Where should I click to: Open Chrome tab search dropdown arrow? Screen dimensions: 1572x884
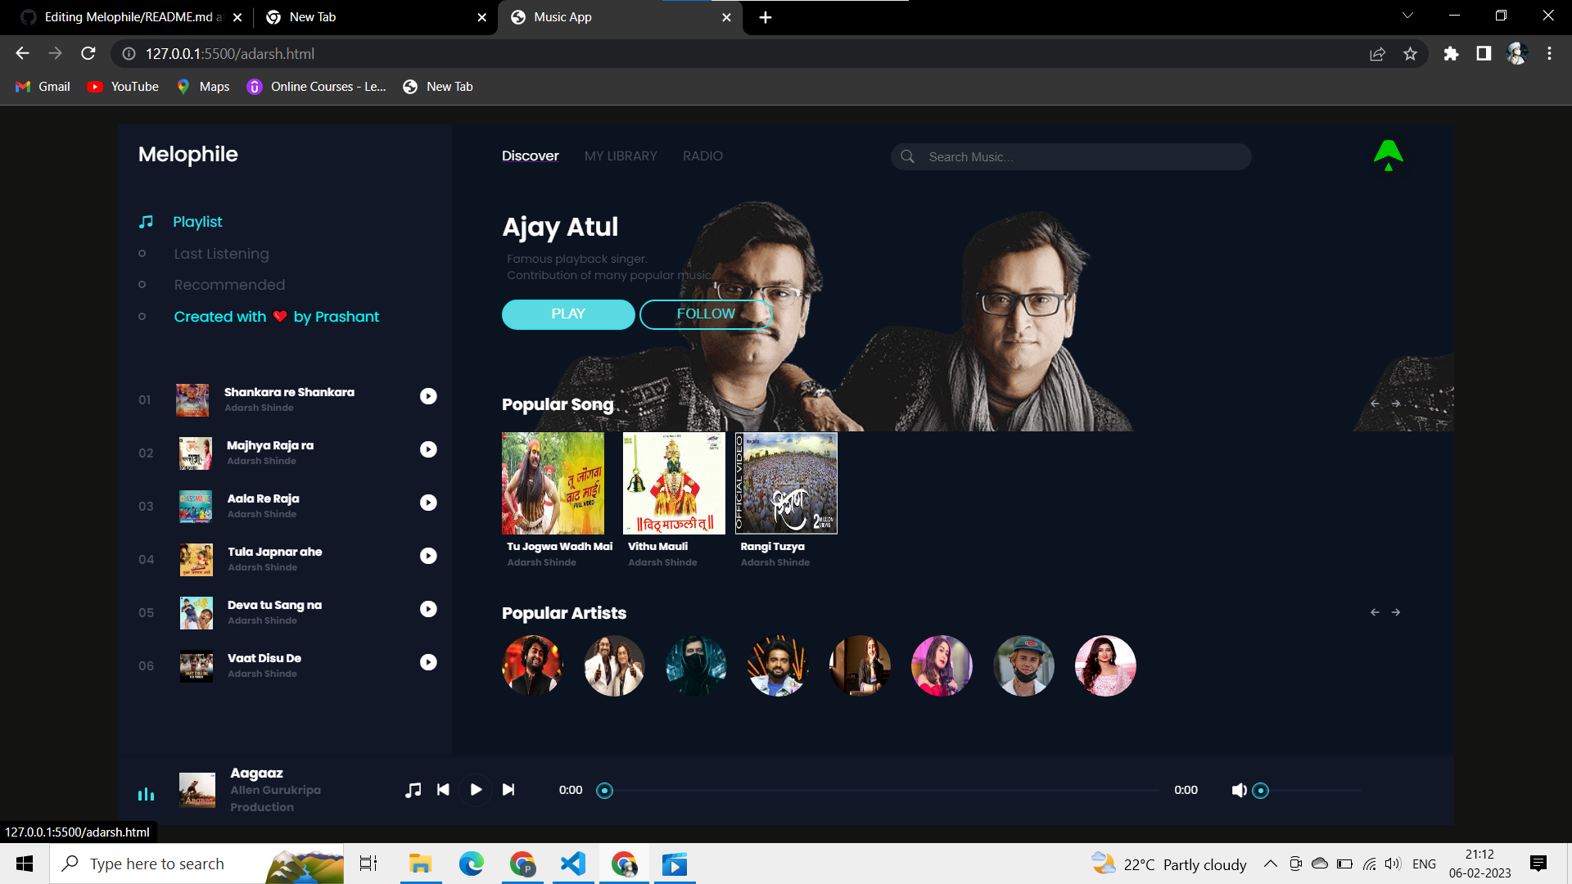click(1407, 16)
